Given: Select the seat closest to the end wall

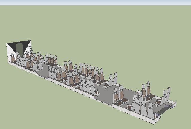Looking at the screenshot, I should 13,58.
